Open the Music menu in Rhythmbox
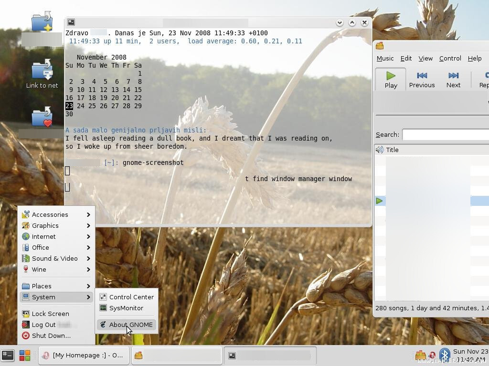The width and height of the screenshot is (489, 366). pos(385,58)
